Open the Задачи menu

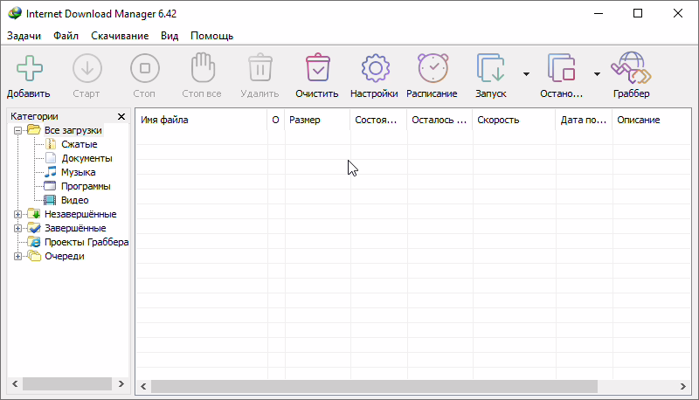[x=24, y=36]
